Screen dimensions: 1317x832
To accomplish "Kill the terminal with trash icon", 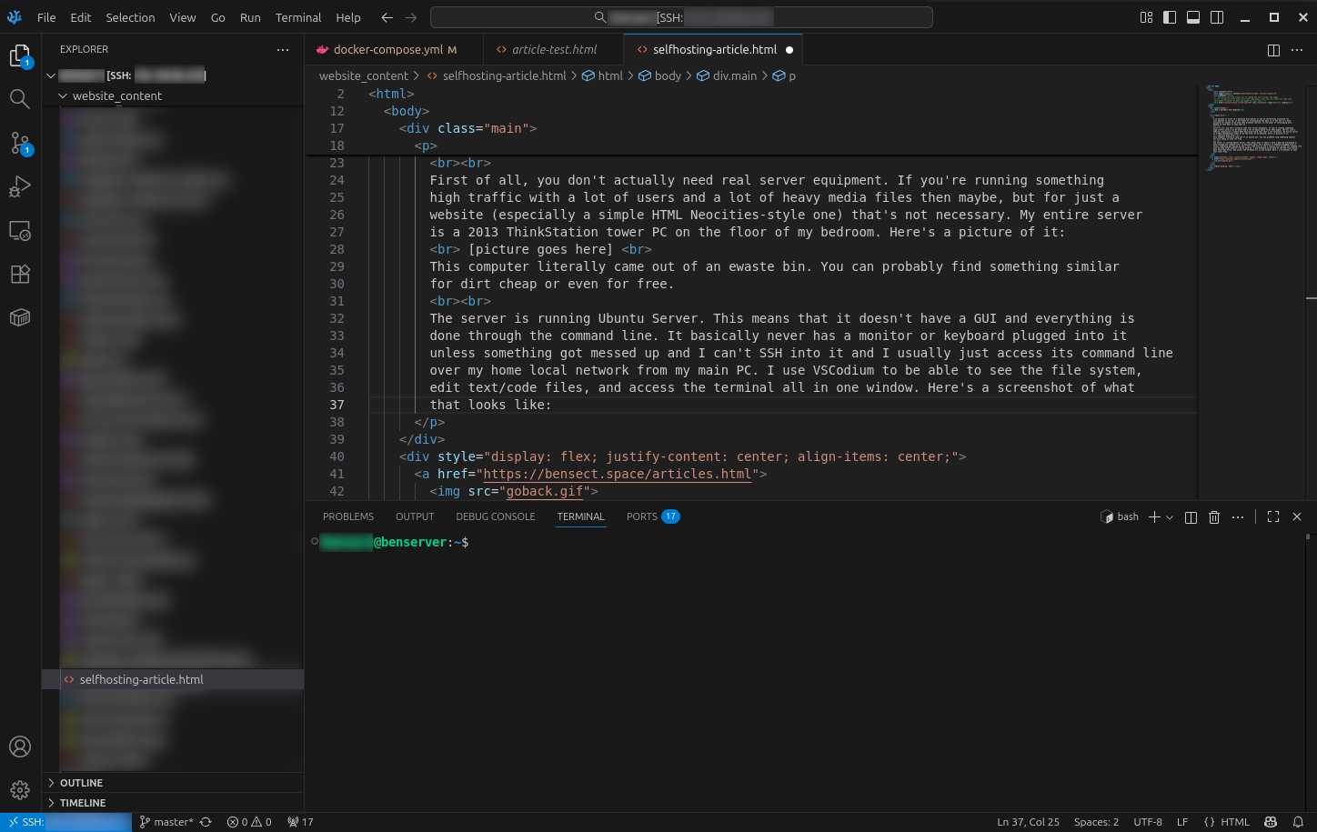I will tap(1214, 516).
